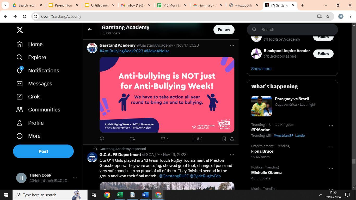Viewport: 356px width, 200px height.
Task: Open Explore in the sidebar
Action: [x=31, y=57]
